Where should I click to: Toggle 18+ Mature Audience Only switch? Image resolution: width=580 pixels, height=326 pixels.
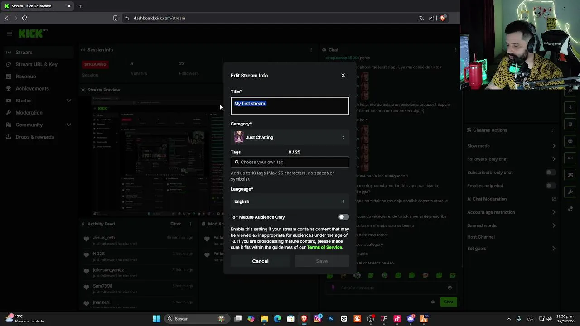click(x=344, y=217)
